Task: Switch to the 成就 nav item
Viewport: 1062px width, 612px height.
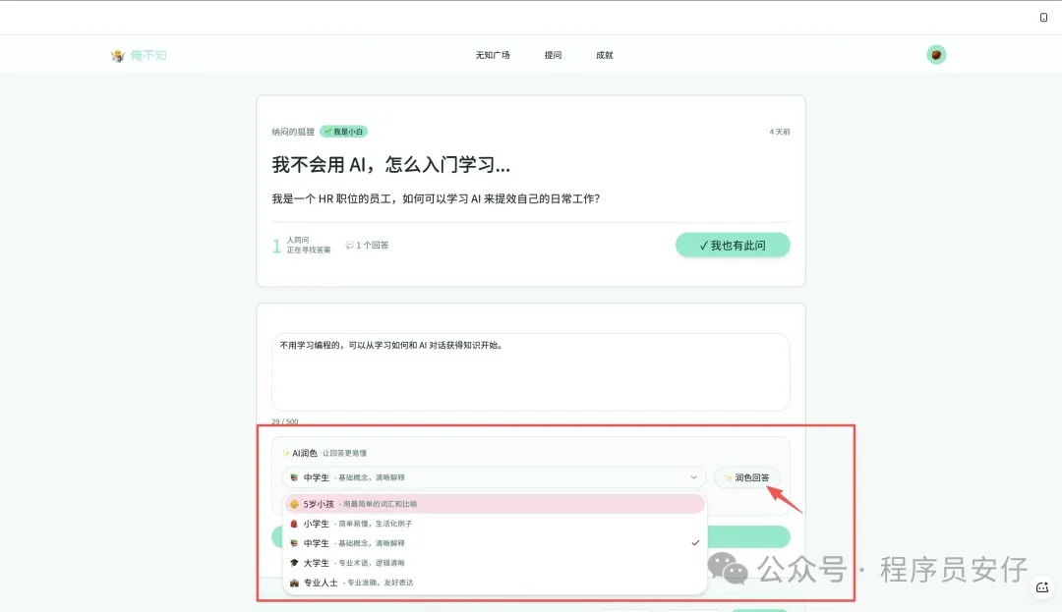Action: [605, 56]
